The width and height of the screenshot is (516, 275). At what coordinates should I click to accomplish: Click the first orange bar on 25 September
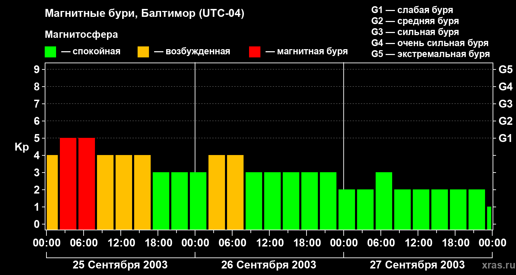pos(52,192)
